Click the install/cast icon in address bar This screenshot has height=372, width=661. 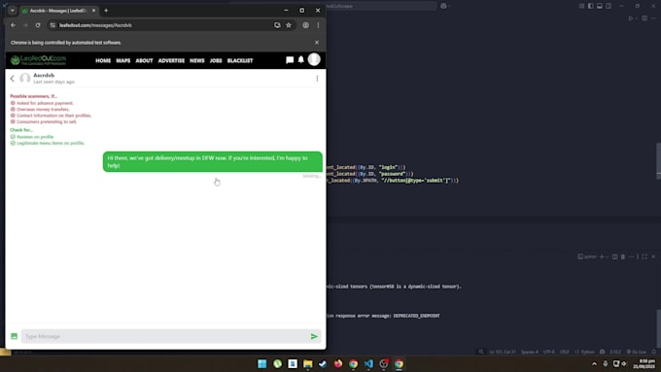tap(277, 25)
